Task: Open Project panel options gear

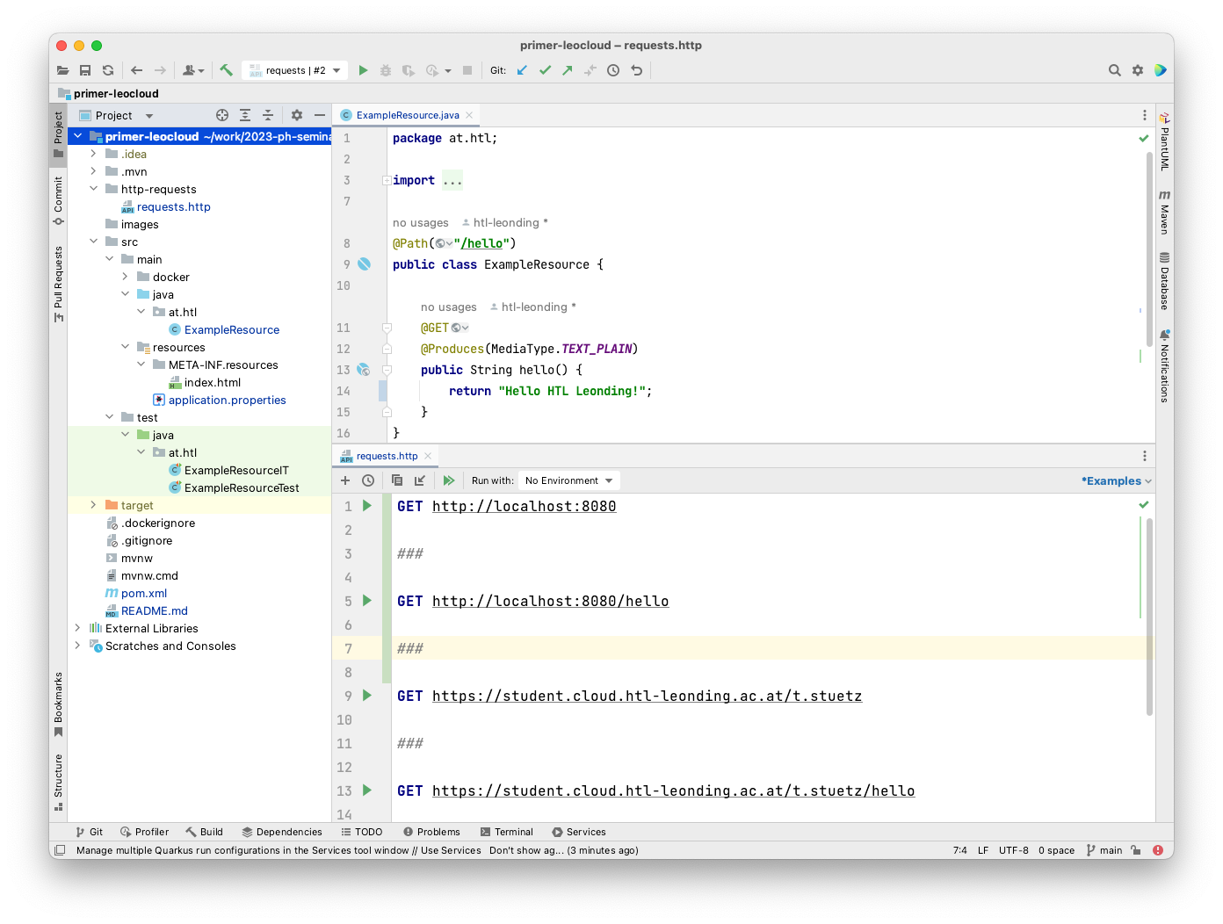Action: 297,115
